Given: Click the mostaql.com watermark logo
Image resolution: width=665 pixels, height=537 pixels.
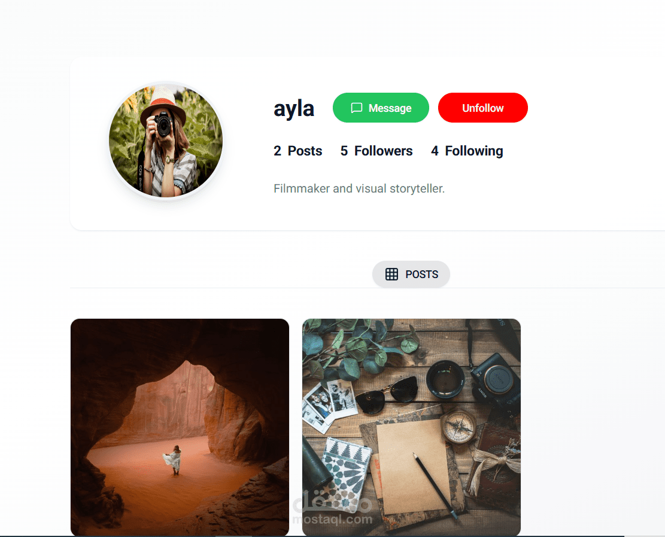Looking at the screenshot, I should pyautogui.click(x=333, y=508).
